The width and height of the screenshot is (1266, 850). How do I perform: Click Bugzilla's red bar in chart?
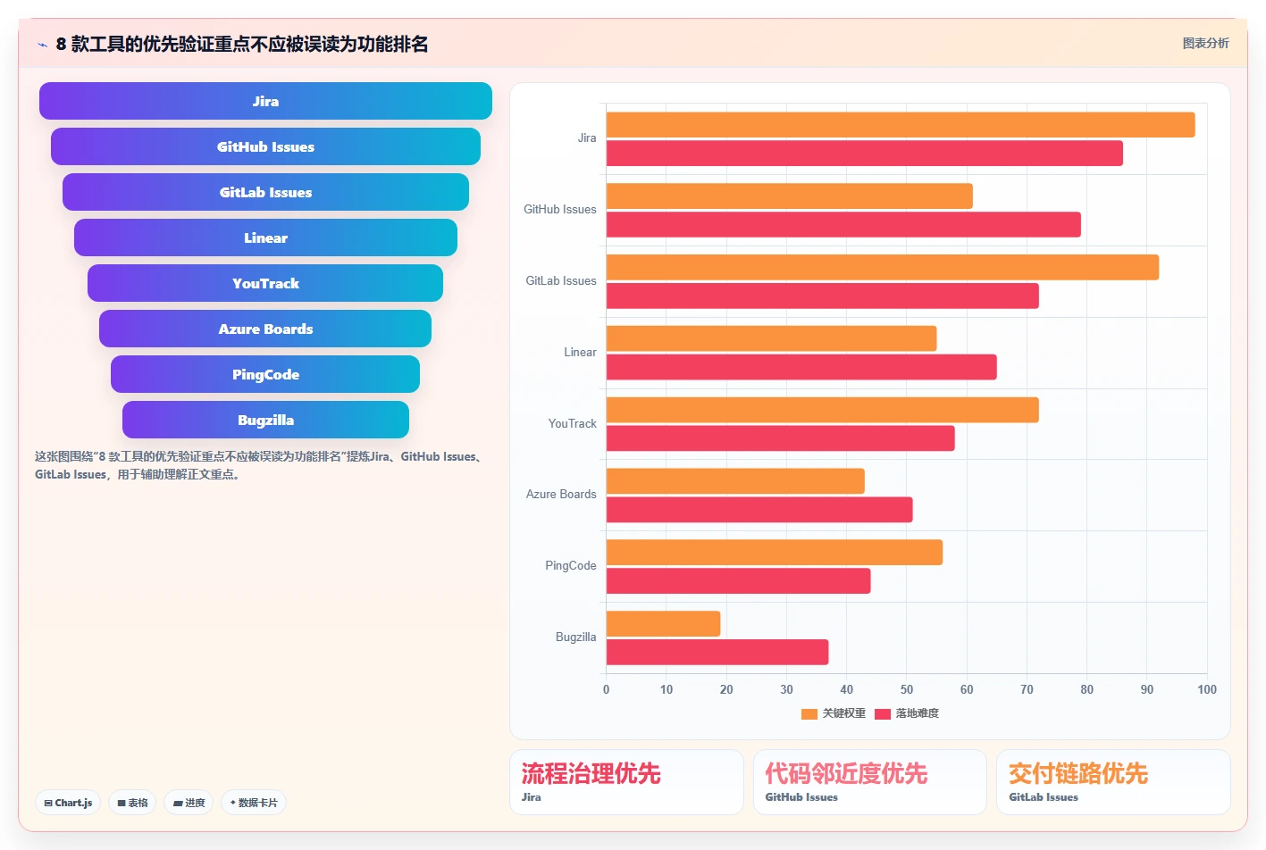(x=717, y=653)
